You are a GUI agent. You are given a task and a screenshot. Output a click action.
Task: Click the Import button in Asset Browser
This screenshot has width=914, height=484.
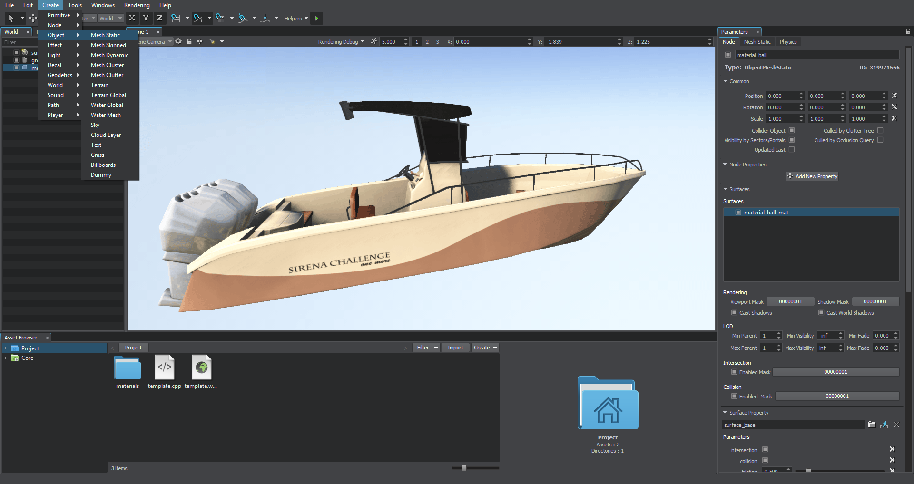tap(455, 348)
